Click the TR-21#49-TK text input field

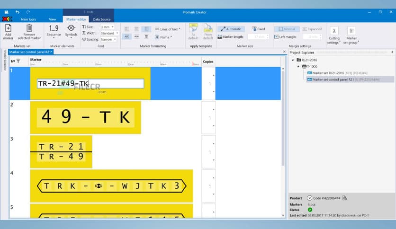click(x=90, y=83)
